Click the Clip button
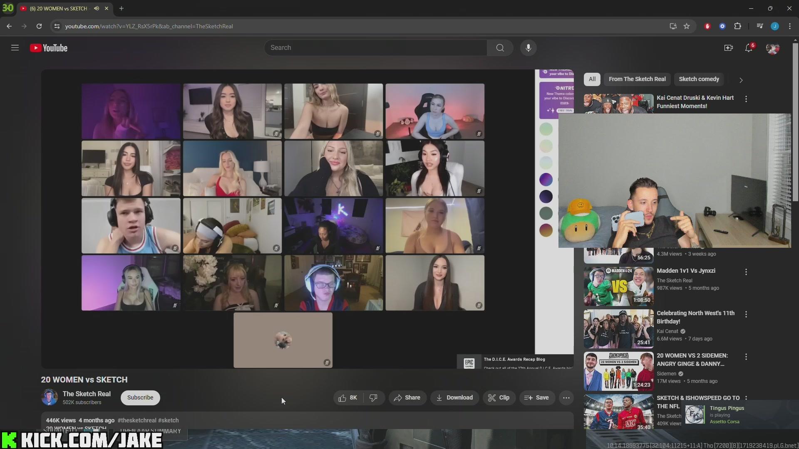This screenshot has height=449, width=799. [x=499, y=398]
